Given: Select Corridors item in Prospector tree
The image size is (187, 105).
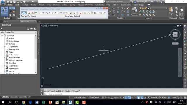Looking at the screenshot, I should coord(13,63).
